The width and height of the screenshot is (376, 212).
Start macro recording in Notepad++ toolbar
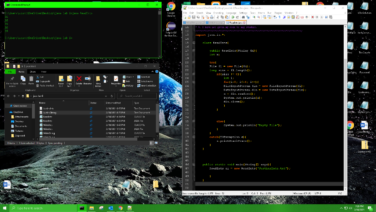point(312,16)
